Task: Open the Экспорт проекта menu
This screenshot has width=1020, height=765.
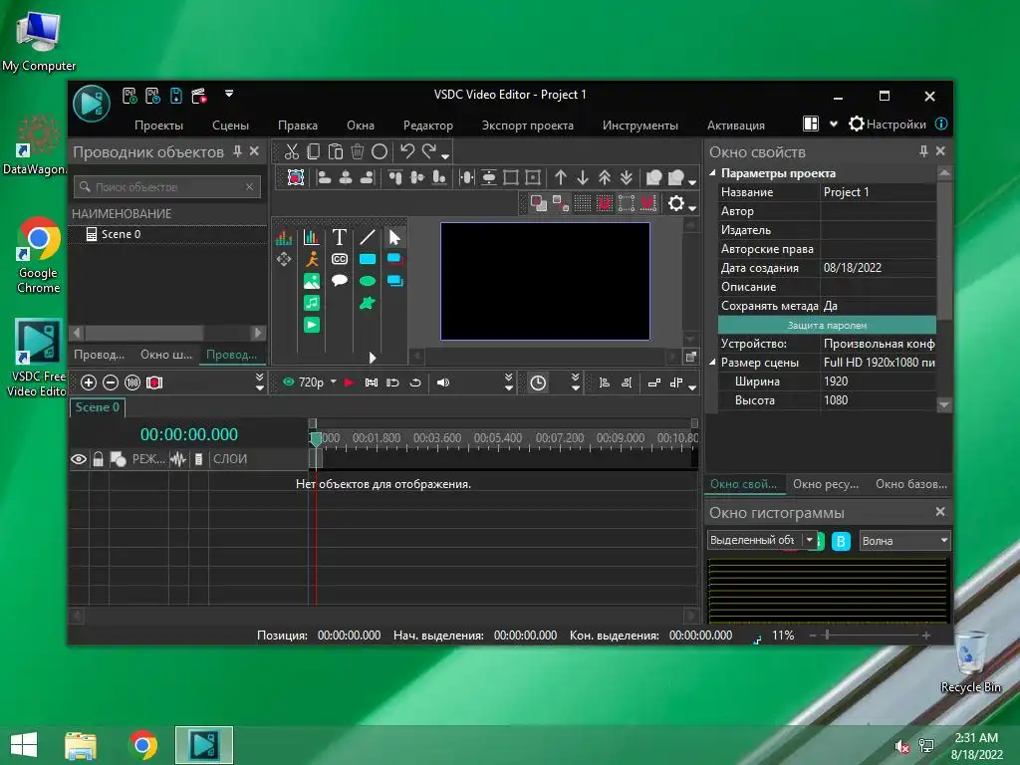Action: 528,125
